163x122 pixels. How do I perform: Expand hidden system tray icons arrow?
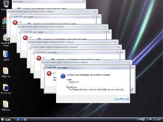pyautogui.click(x=138, y=119)
